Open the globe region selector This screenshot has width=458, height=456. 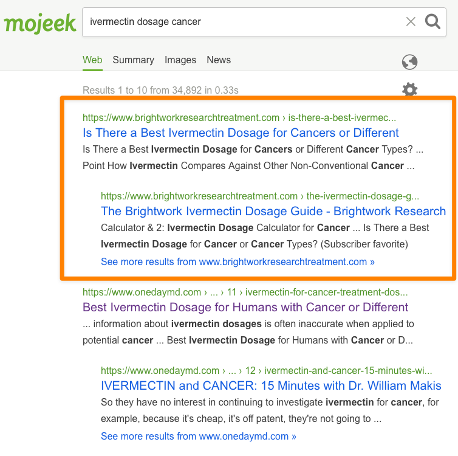click(410, 62)
